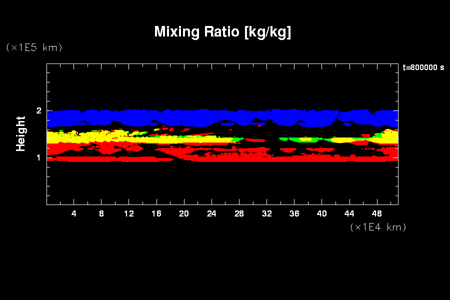The height and width of the screenshot is (300, 450).
Task: Click x-axis tick label "32"
Action: (266, 213)
